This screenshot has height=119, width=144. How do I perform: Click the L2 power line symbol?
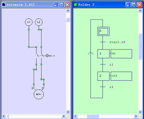pyautogui.click(x=39, y=22)
